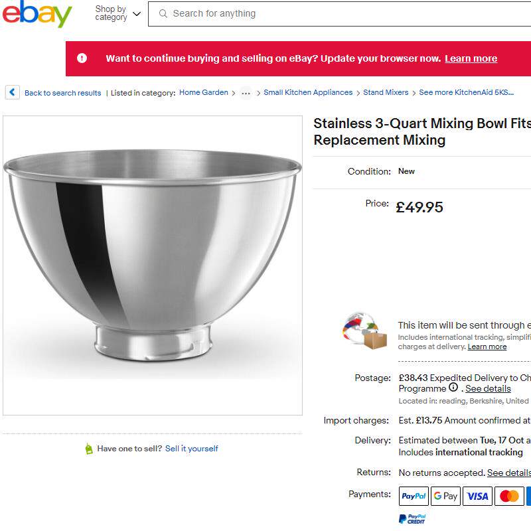531x531 pixels.
Task: Click the postage info circle icon
Action: (453, 388)
